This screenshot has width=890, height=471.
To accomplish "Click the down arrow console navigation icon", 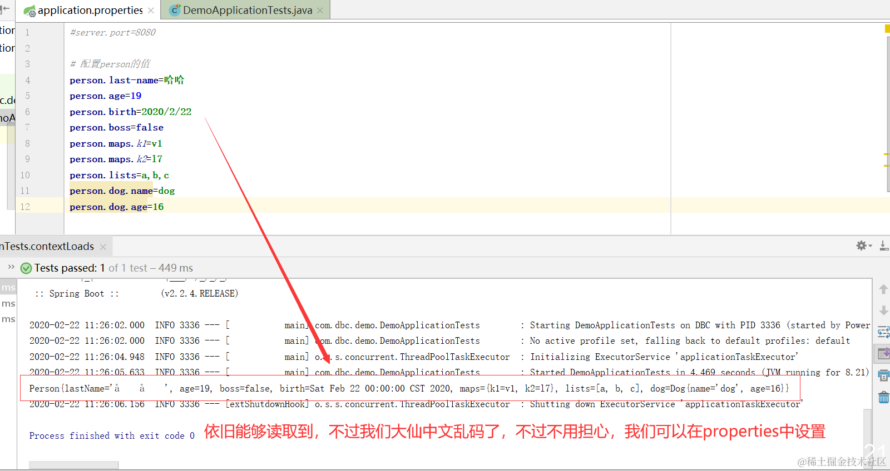I will coord(883,310).
